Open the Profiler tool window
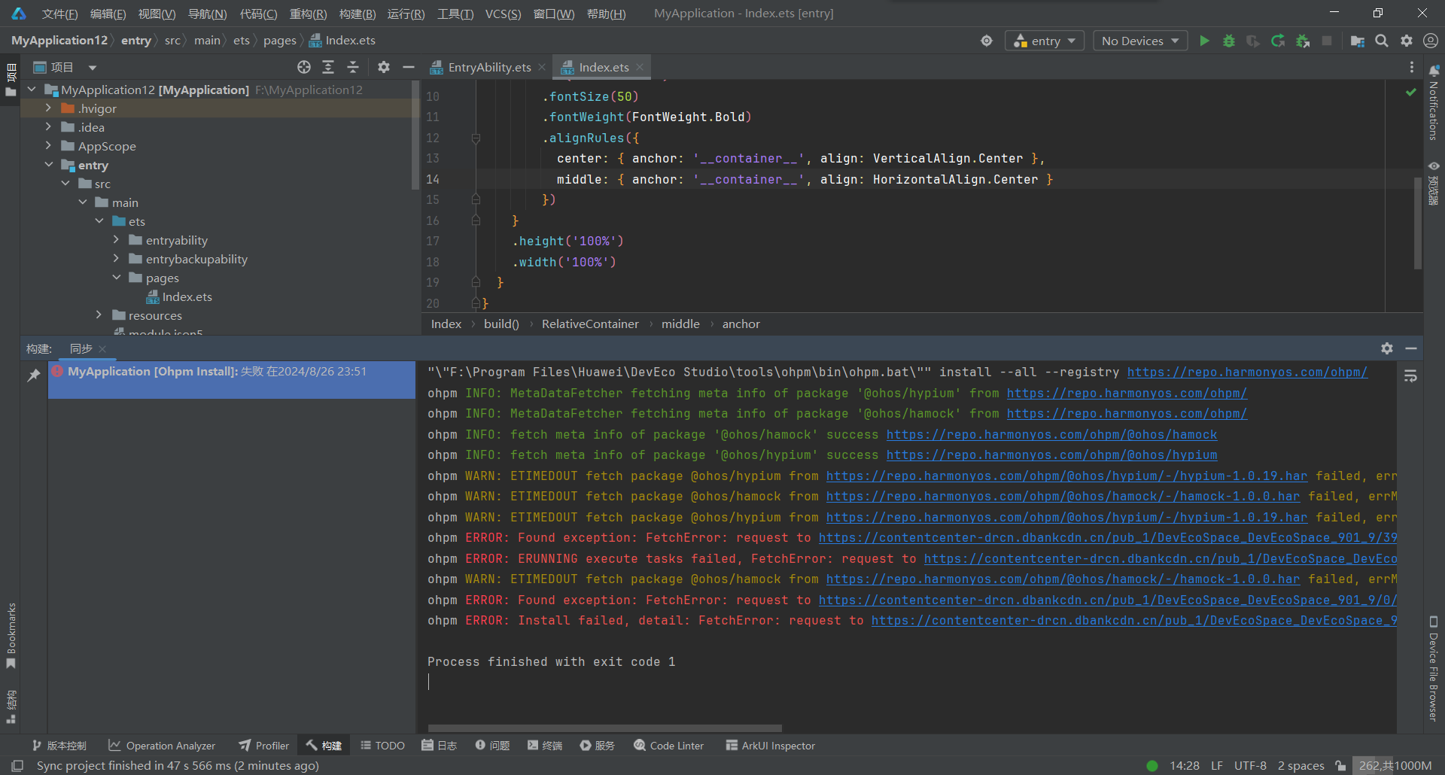The width and height of the screenshot is (1445, 775). (x=264, y=746)
